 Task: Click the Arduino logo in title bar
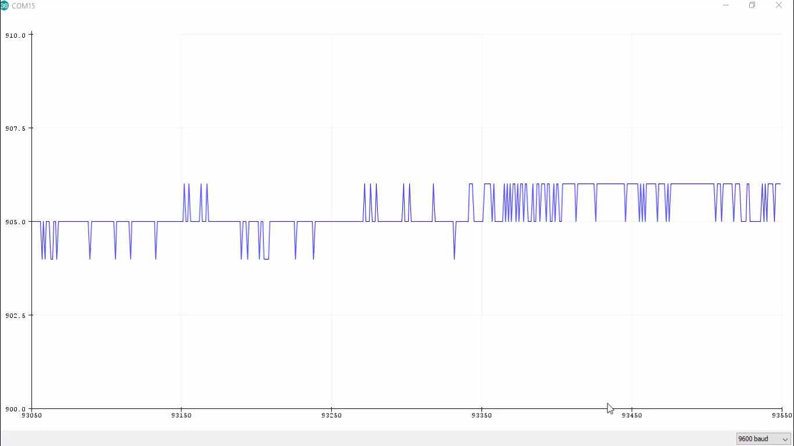(x=4, y=5)
